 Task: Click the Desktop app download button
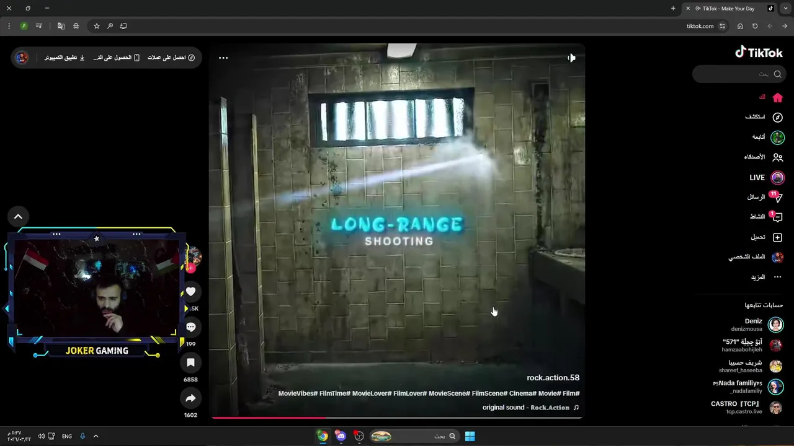pyautogui.click(x=65, y=58)
